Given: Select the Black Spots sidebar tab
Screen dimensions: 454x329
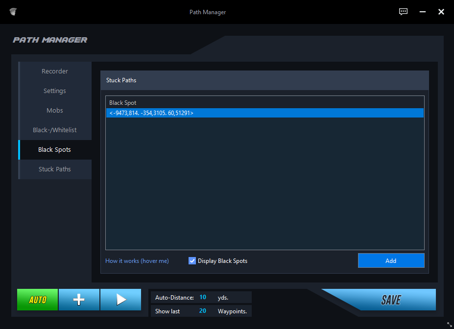Looking at the screenshot, I should pyautogui.click(x=55, y=150).
